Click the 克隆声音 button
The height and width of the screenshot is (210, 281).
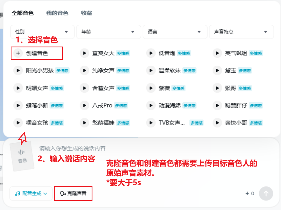pyautogui.click(x=73, y=193)
